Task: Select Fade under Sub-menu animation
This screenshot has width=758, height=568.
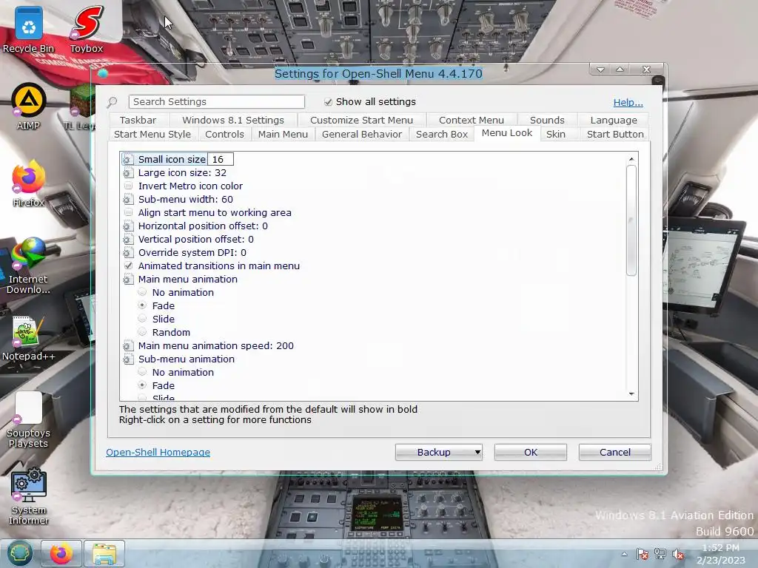Action: (x=142, y=385)
